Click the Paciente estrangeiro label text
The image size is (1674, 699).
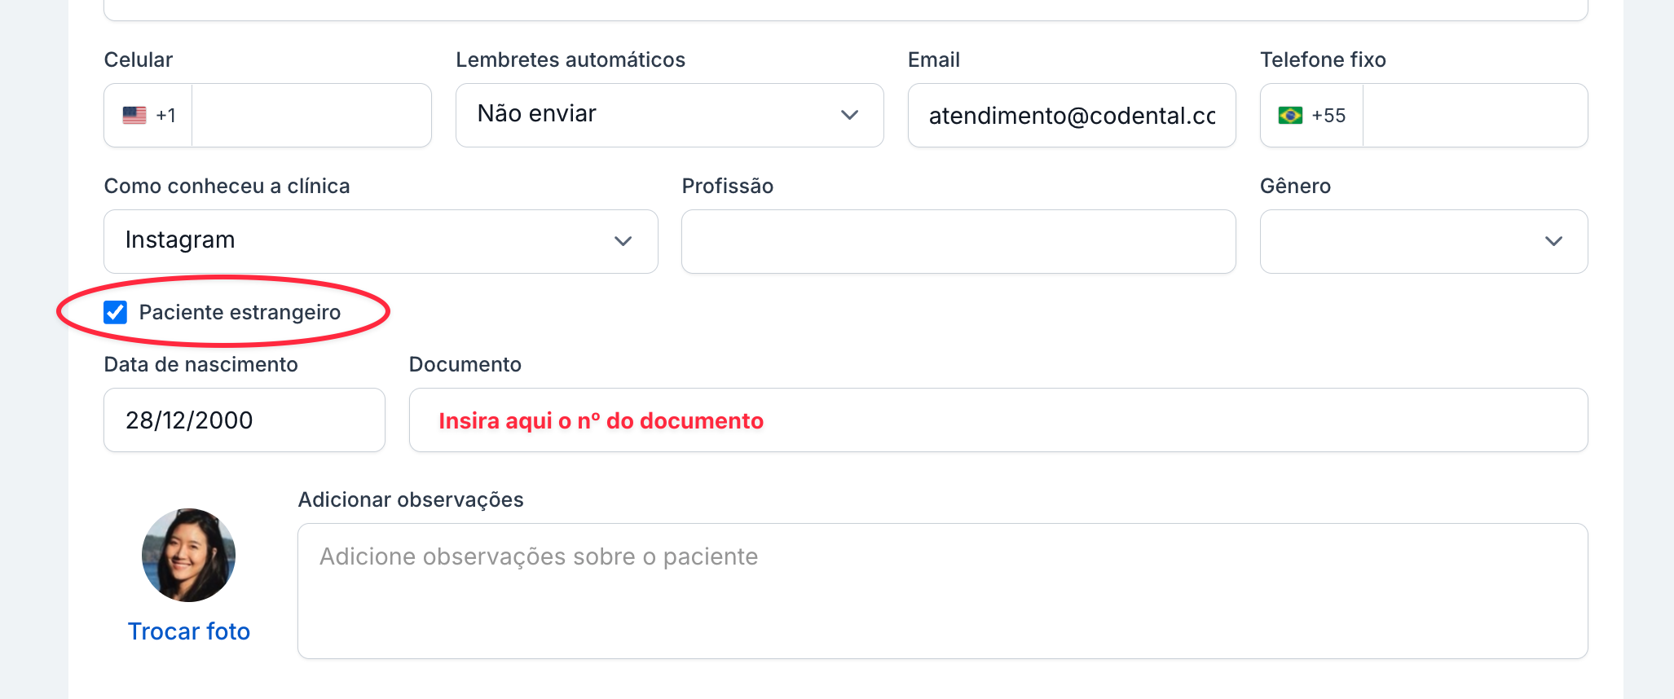tap(240, 312)
